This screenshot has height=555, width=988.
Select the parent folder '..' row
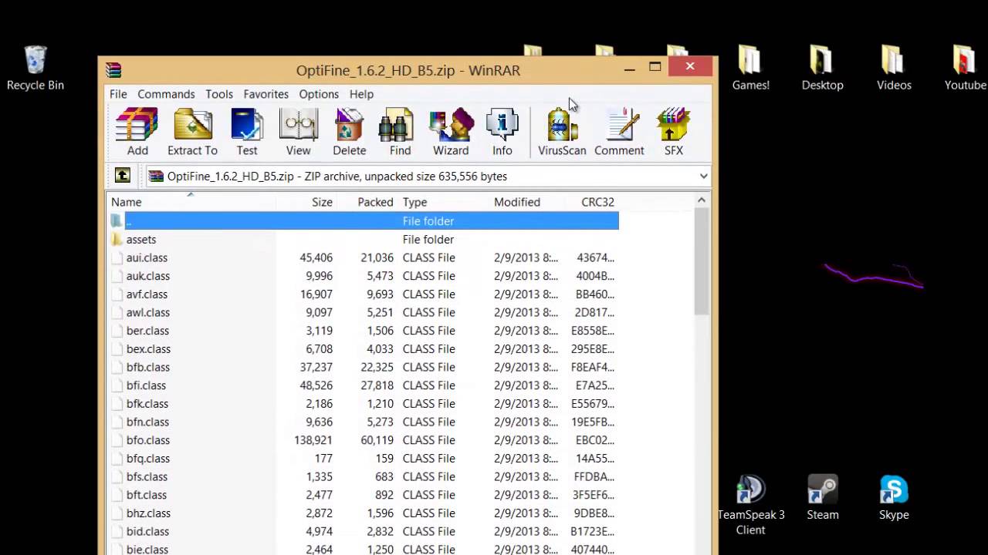[x=363, y=220]
